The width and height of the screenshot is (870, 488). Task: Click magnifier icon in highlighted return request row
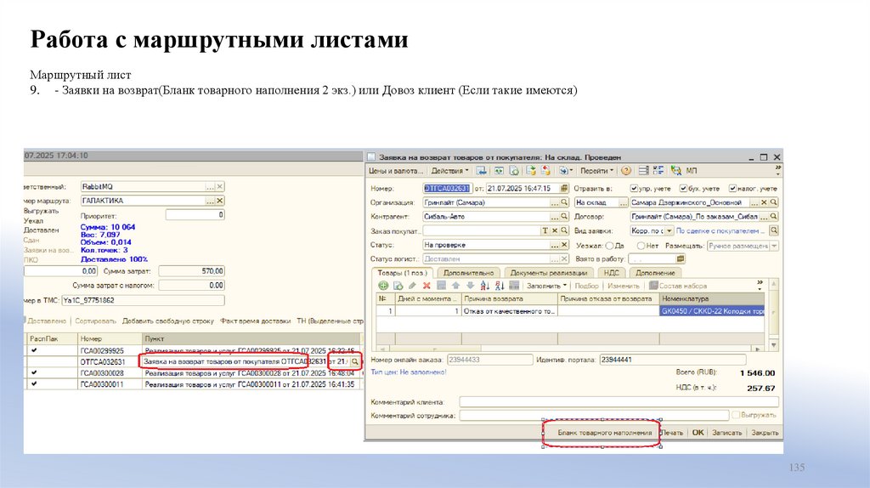pyautogui.click(x=355, y=362)
